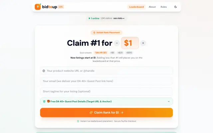Open the see stats link
The height and width of the screenshot is (133, 213).
click(x=119, y=18)
